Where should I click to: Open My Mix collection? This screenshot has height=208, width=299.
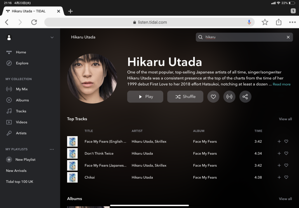pos(22,89)
